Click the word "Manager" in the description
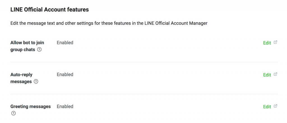The image size is (287, 123). pos(198,23)
